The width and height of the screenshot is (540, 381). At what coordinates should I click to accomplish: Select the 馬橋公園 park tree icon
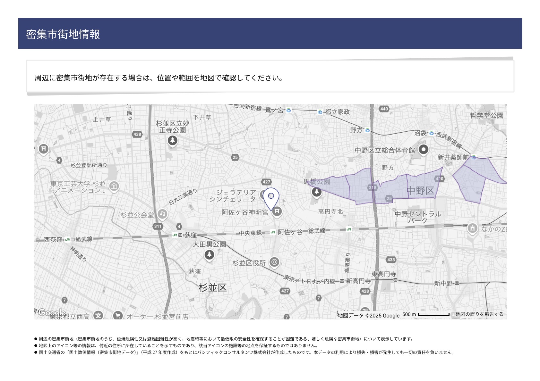[316, 192]
